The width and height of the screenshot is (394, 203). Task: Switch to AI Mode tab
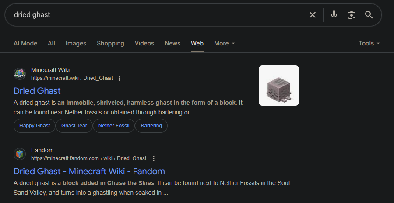(x=25, y=43)
